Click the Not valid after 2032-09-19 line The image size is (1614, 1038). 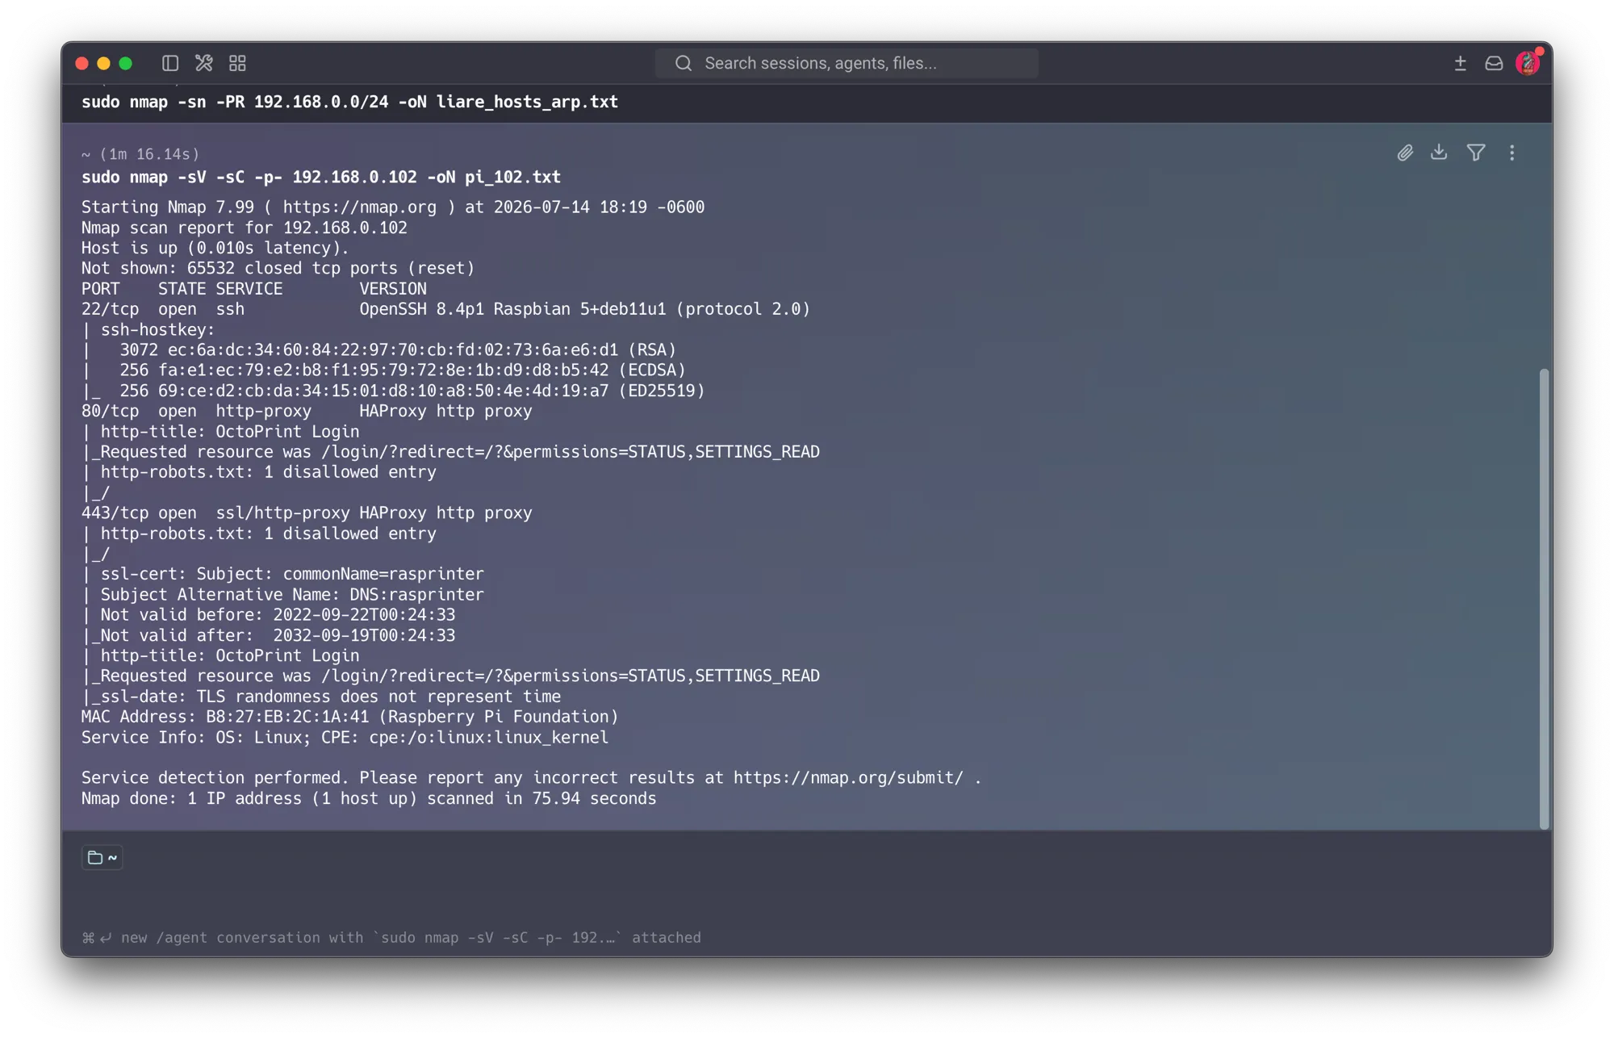pyautogui.click(x=268, y=635)
